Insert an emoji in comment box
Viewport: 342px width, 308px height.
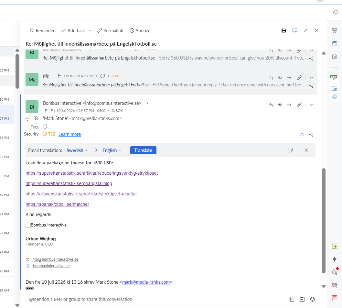click(313, 299)
